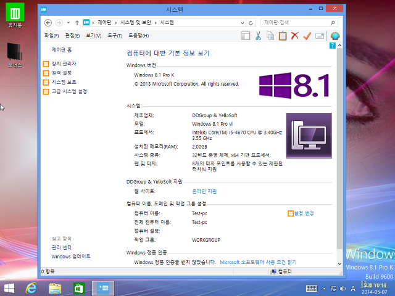The image size is (395, 296).
Task: Select the 보너스 desktop icon
Action: (15, 55)
